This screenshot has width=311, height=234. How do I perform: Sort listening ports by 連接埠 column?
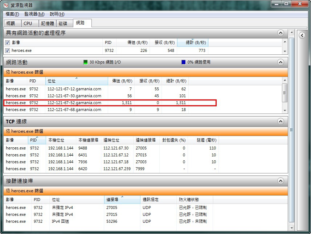(122, 200)
